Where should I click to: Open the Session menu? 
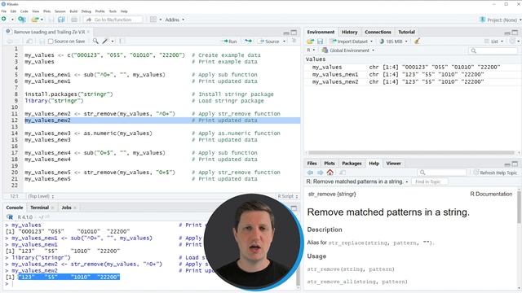click(x=60, y=11)
